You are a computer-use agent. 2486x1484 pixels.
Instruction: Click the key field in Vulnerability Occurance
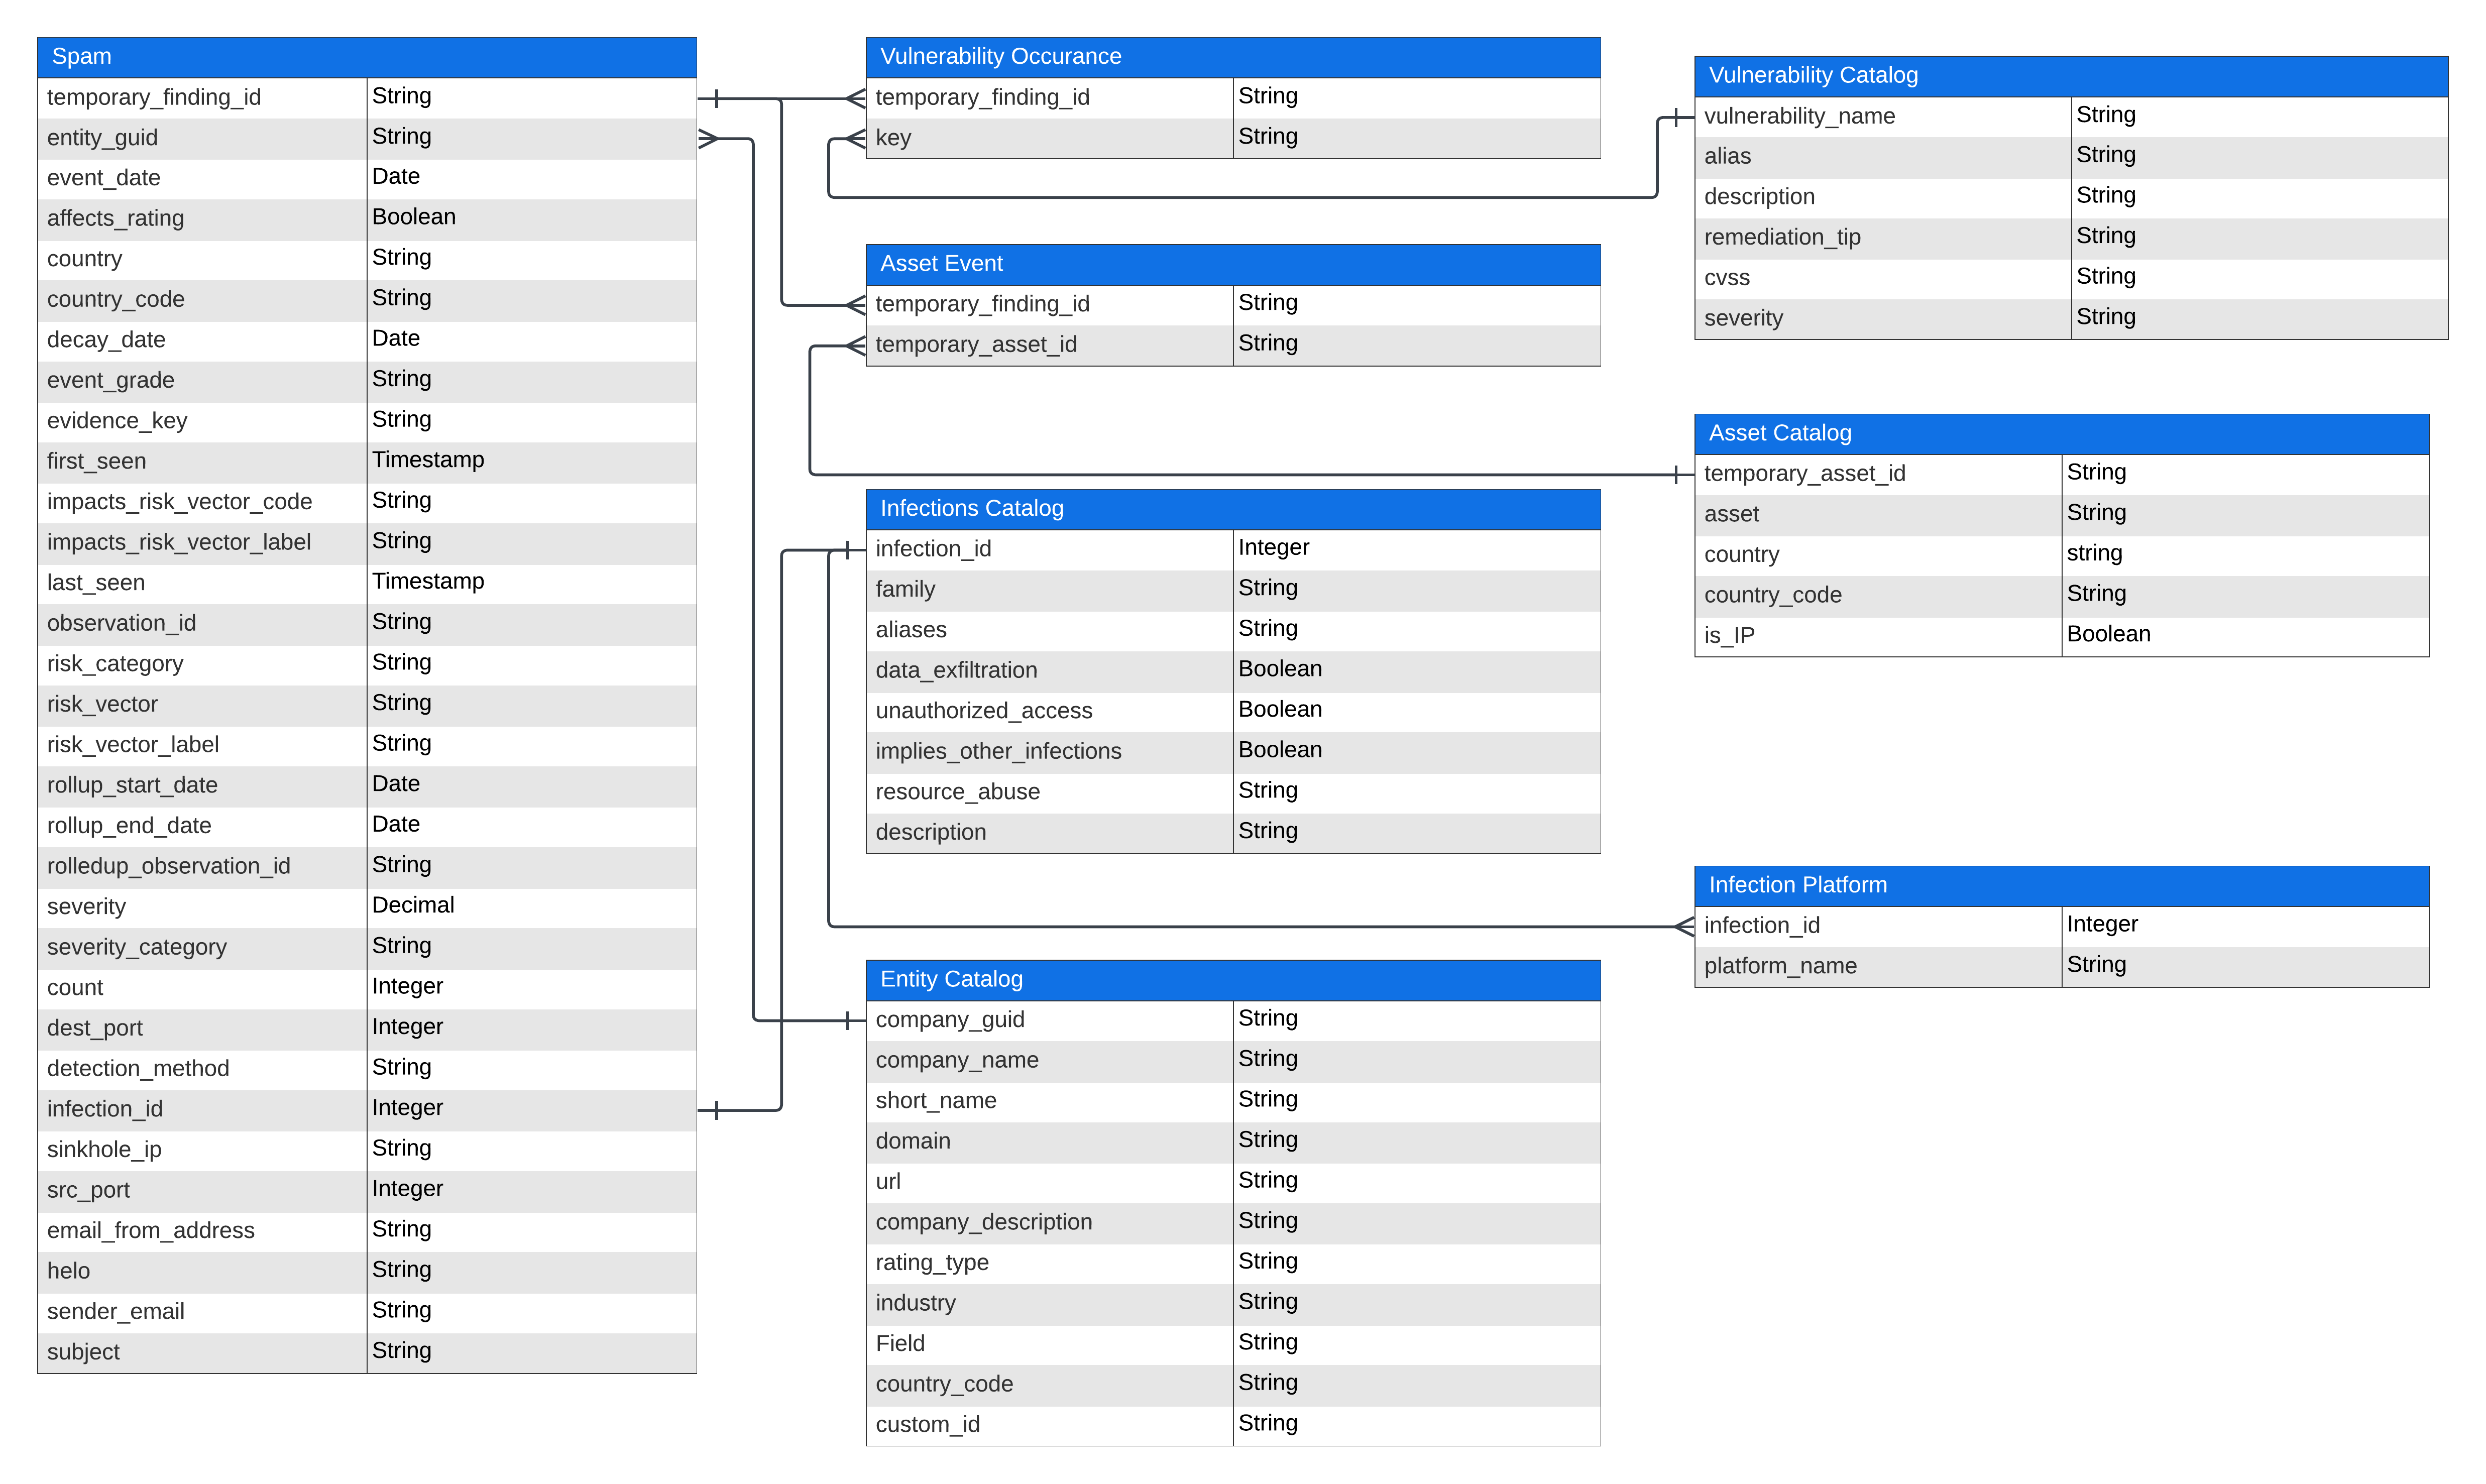pos(893,138)
